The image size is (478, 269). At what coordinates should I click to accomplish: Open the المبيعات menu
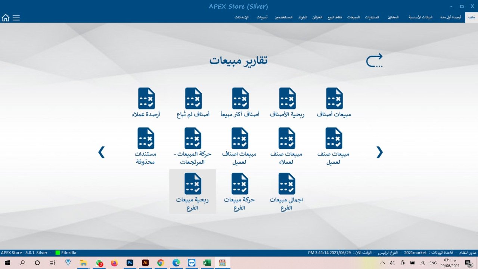[353, 18]
